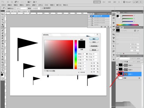The image size is (144, 108).
Task: Select the R red radio button
Action: (79, 63)
